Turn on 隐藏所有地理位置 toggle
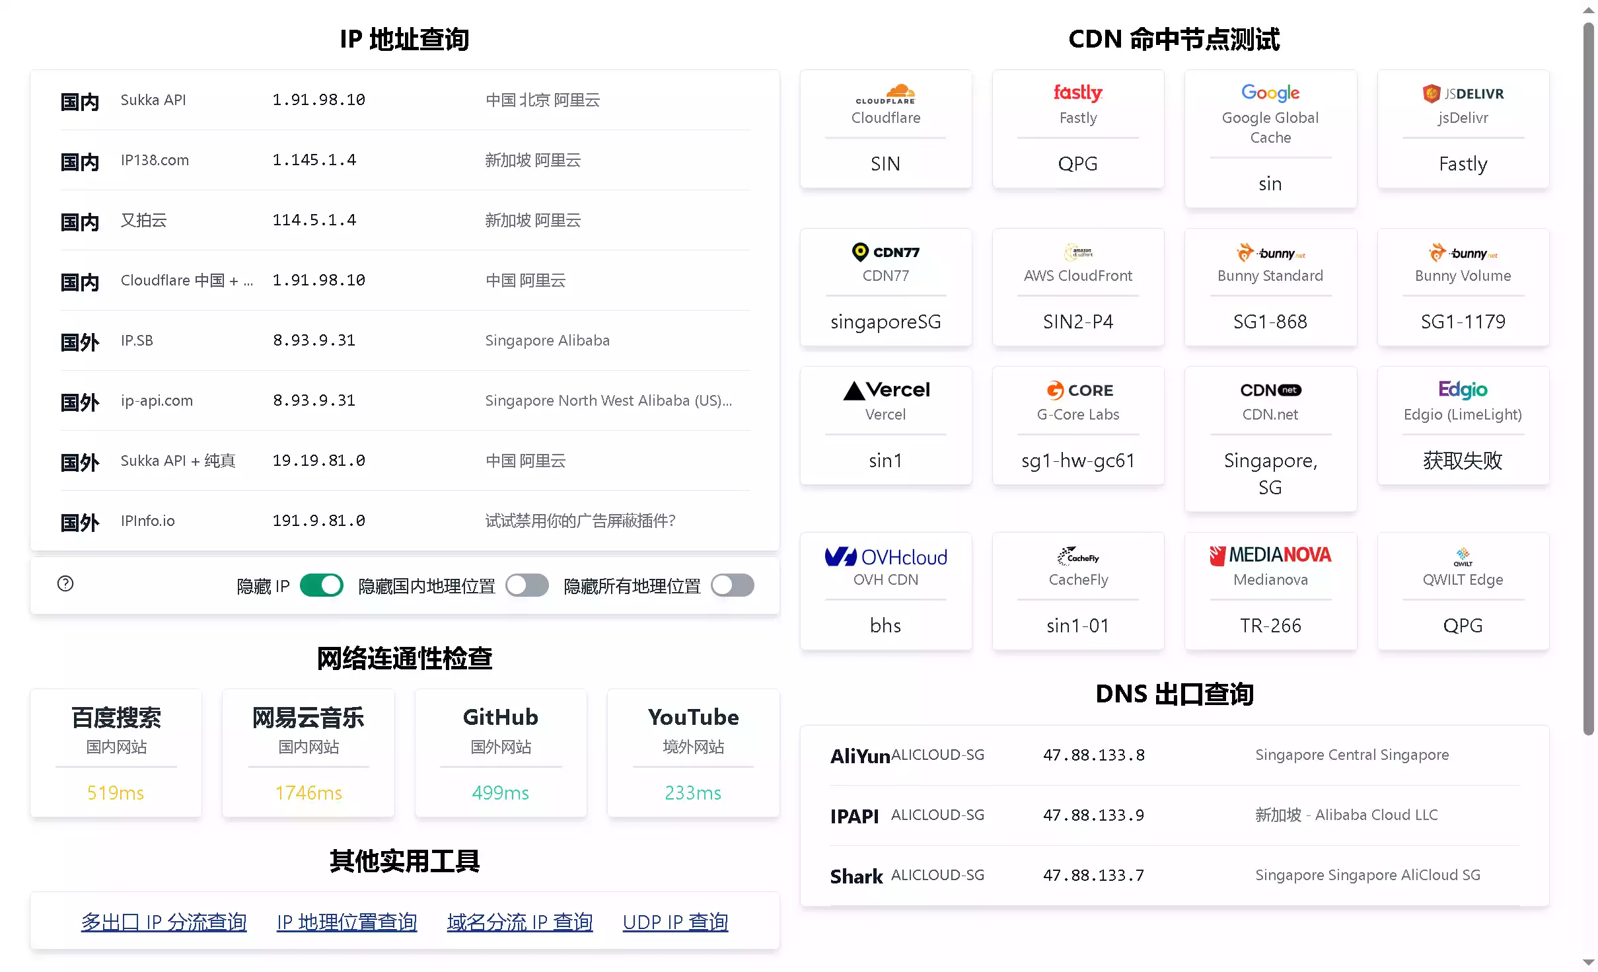 [x=732, y=585]
